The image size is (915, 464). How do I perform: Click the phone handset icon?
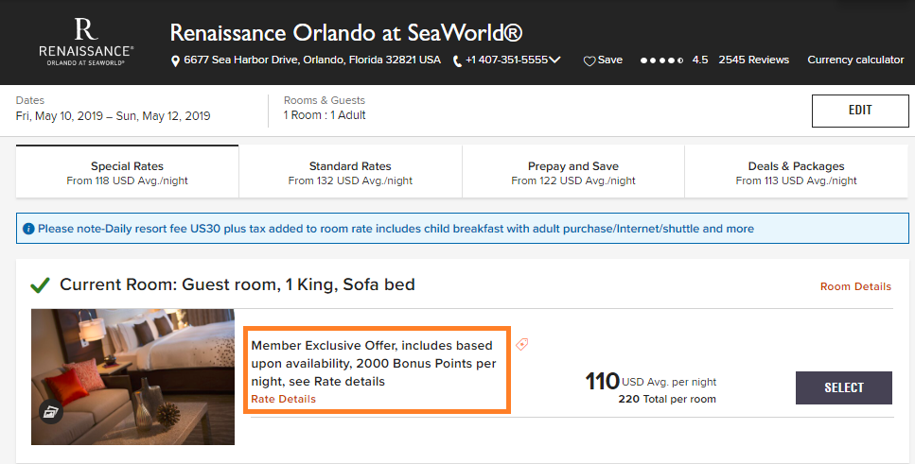(458, 60)
